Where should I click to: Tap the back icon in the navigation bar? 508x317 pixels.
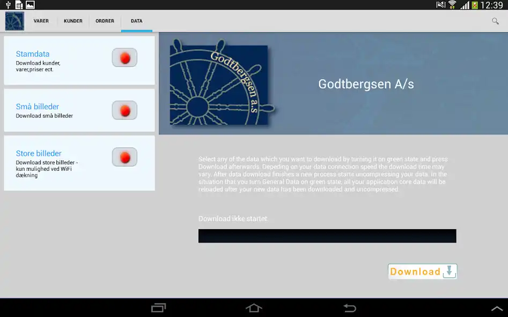coord(349,308)
